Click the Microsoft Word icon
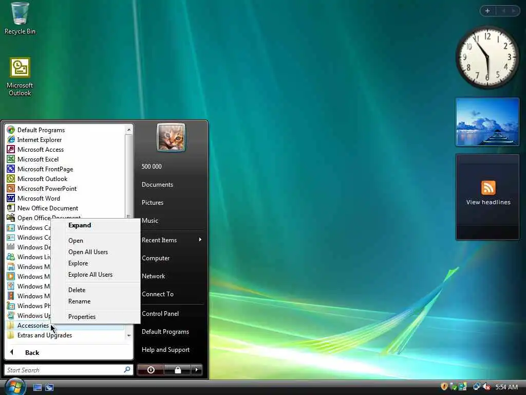The image size is (526, 395). click(11, 198)
